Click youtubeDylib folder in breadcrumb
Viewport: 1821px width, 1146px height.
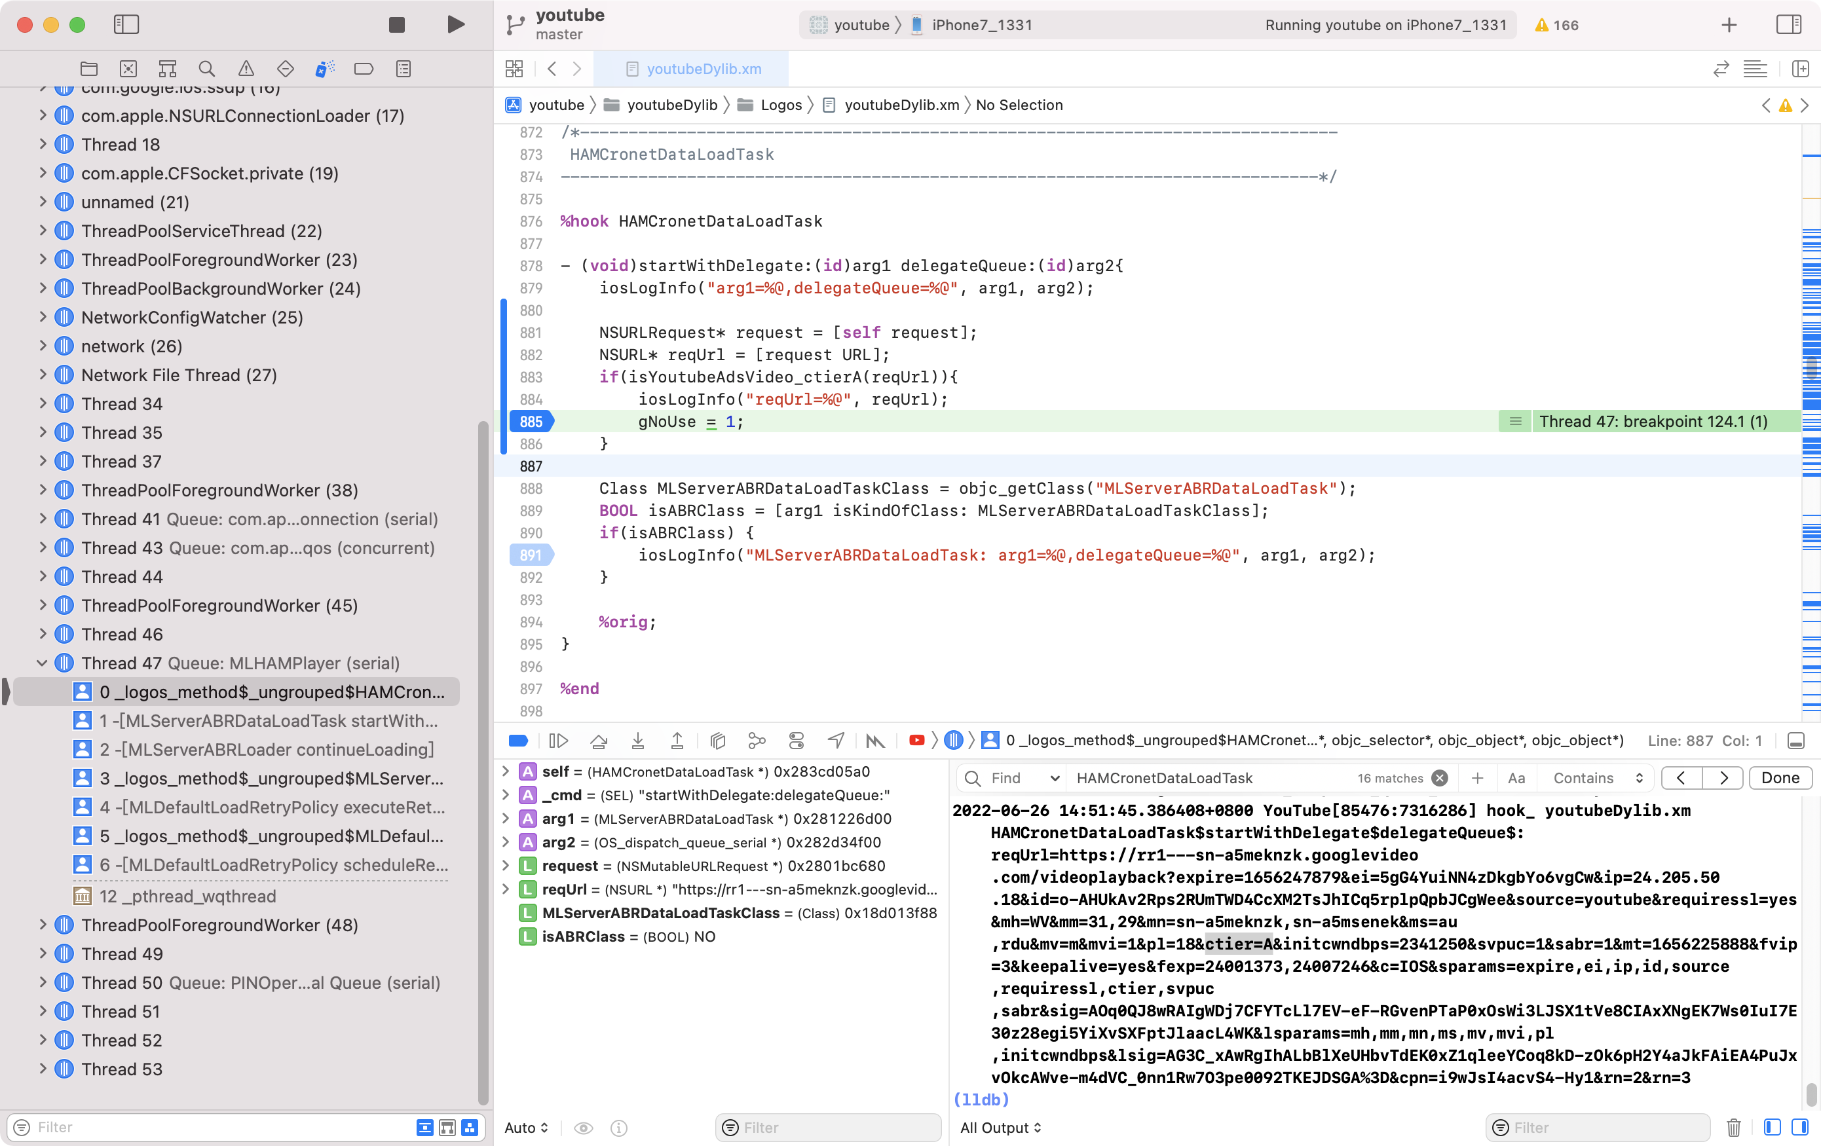[662, 105]
